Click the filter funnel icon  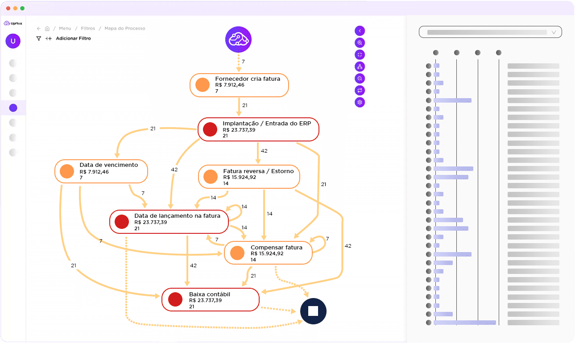click(38, 38)
